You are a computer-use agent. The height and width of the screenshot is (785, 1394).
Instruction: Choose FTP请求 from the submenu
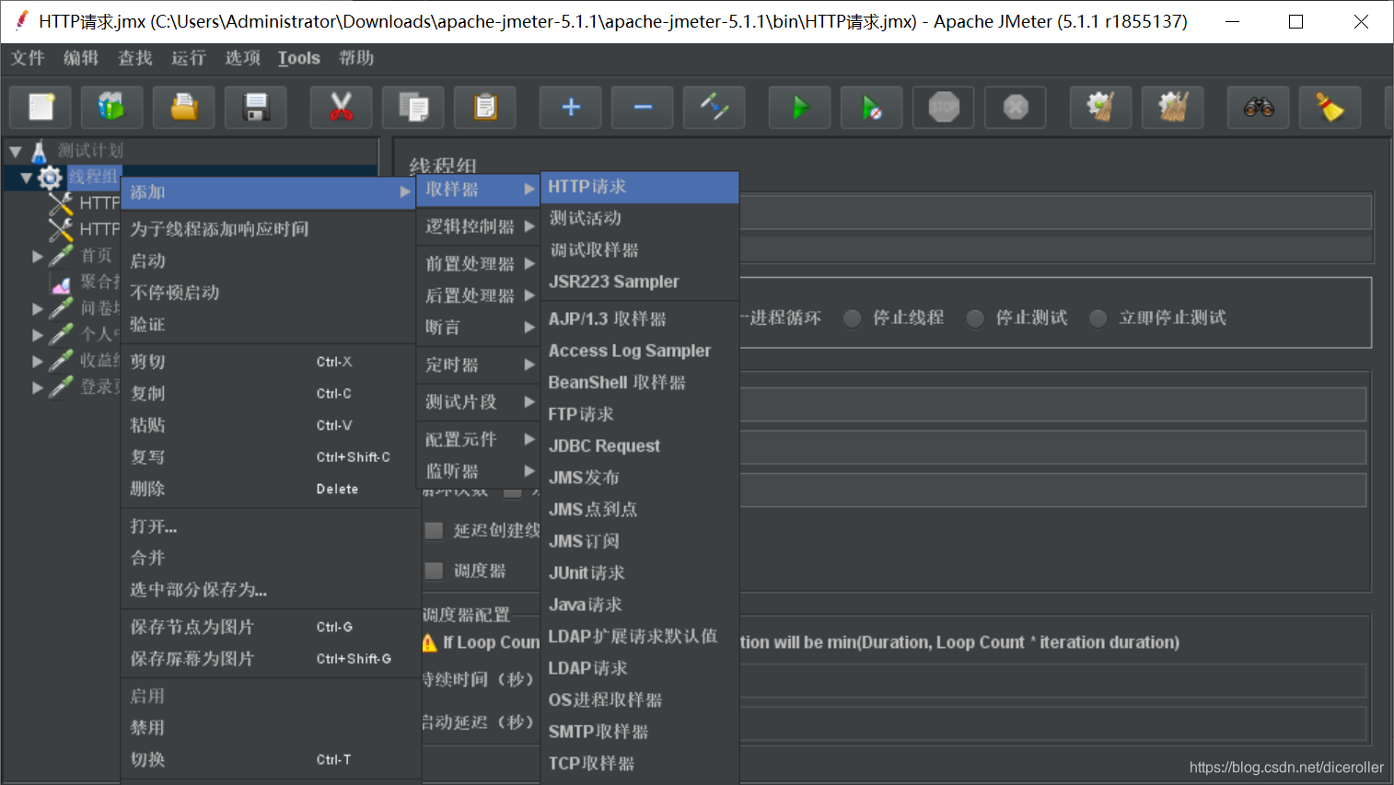640,414
